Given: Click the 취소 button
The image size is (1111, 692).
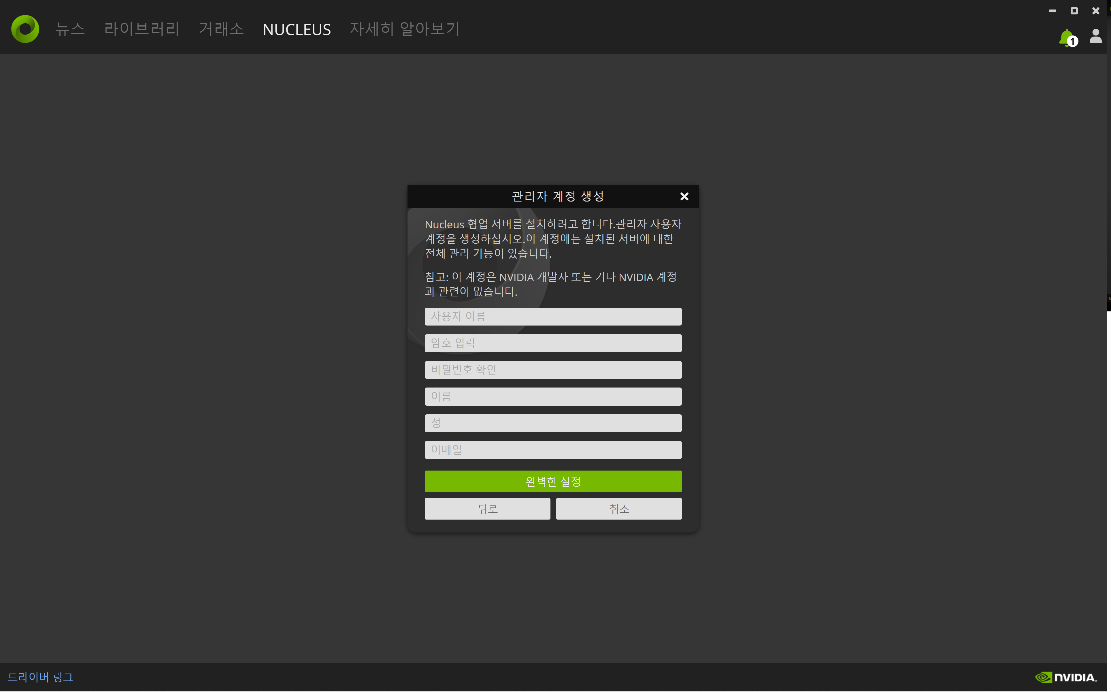Looking at the screenshot, I should point(618,508).
